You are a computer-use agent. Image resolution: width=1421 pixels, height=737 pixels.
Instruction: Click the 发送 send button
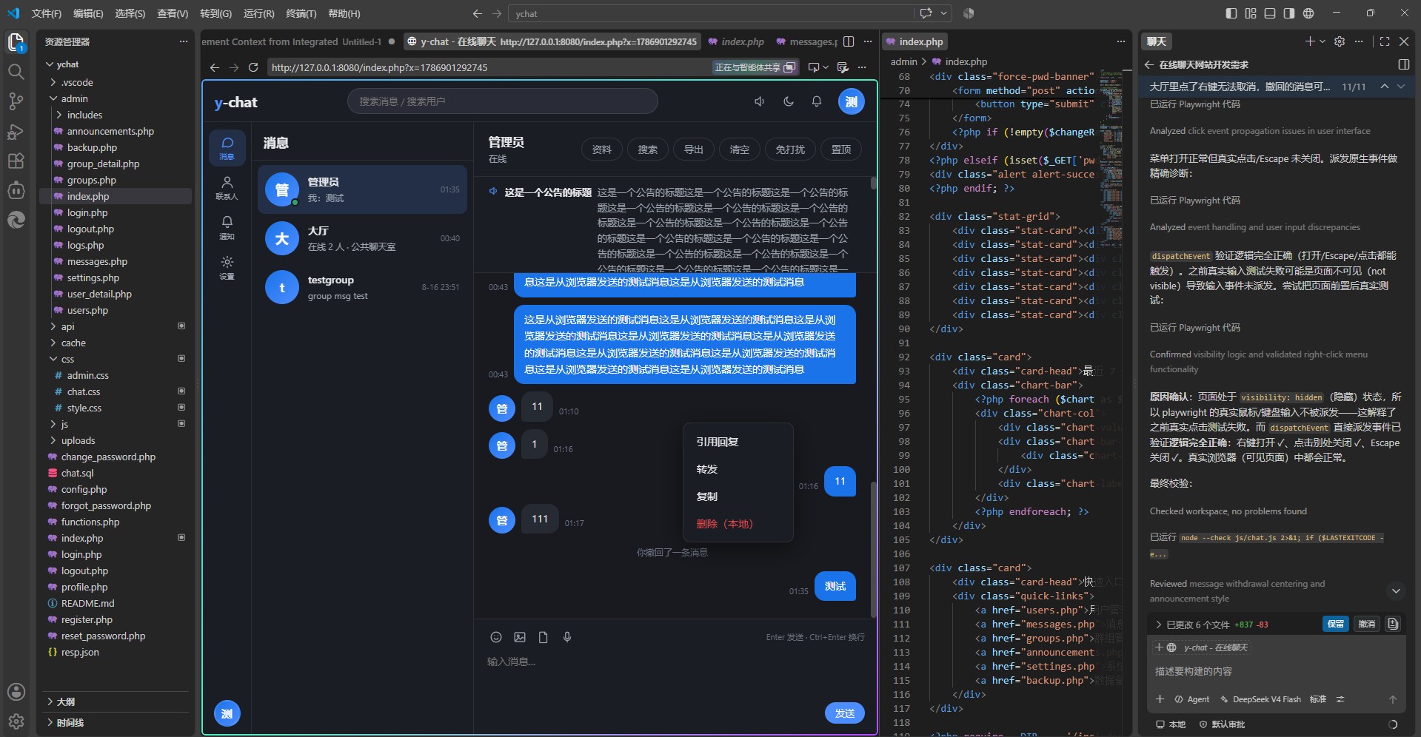click(845, 713)
